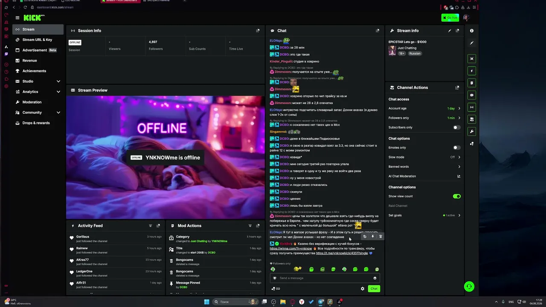The image size is (546, 307).
Task: Click the green Go live button
Action: (450, 17)
